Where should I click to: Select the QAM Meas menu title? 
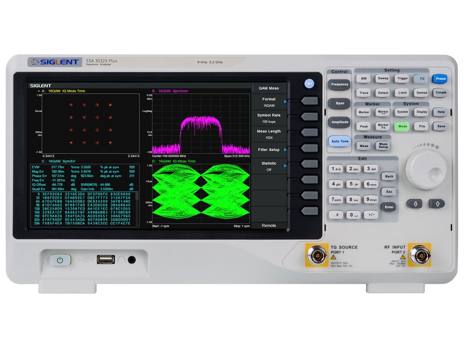tap(269, 88)
